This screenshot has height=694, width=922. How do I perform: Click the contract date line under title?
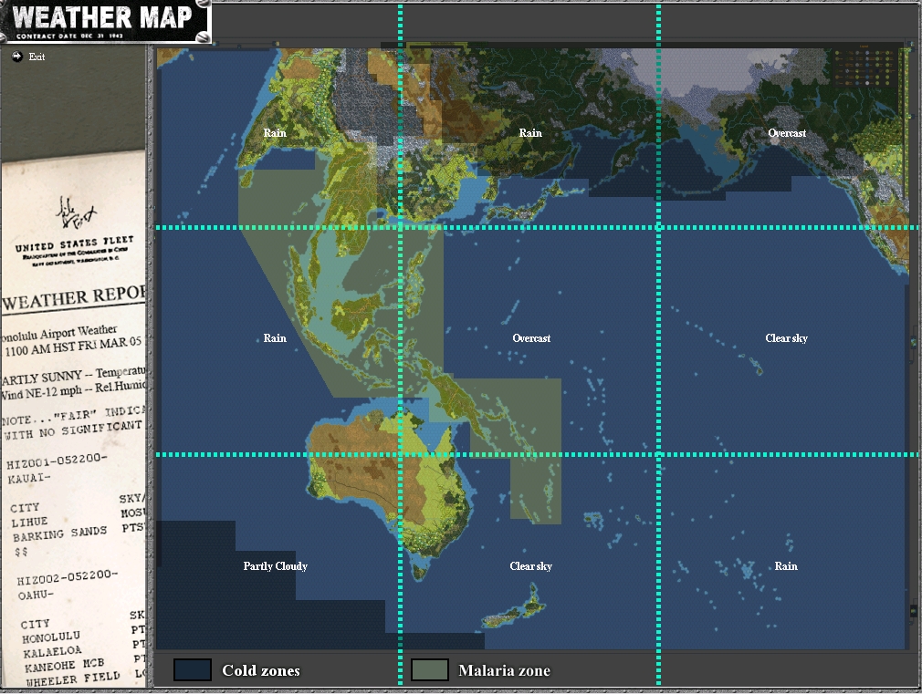(x=69, y=36)
